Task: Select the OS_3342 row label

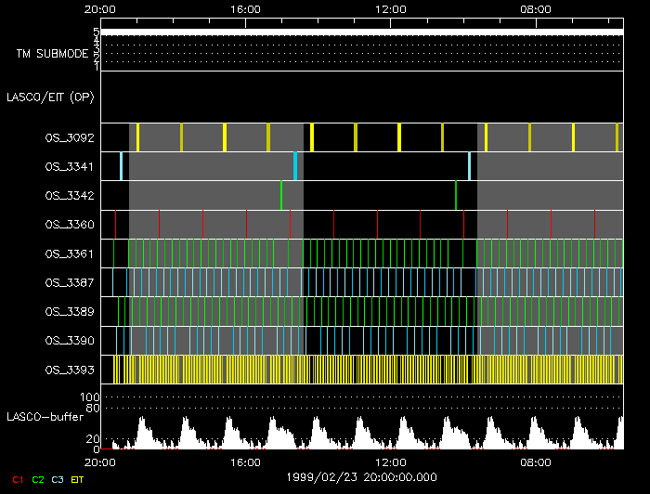Action: [x=69, y=196]
